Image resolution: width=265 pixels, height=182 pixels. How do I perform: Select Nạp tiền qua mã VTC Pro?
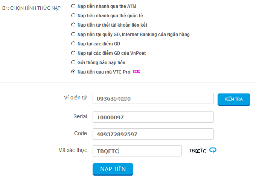73,72
